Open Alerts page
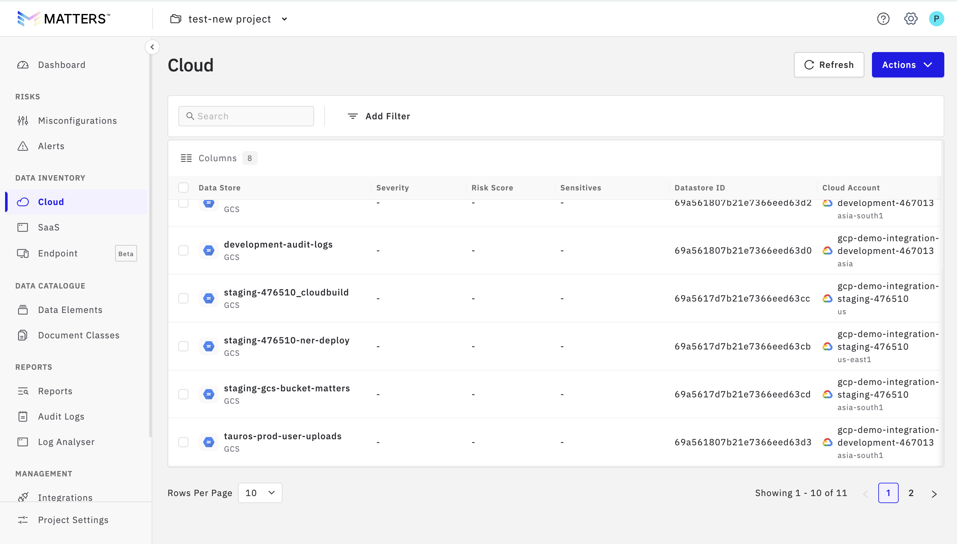 (51, 146)
